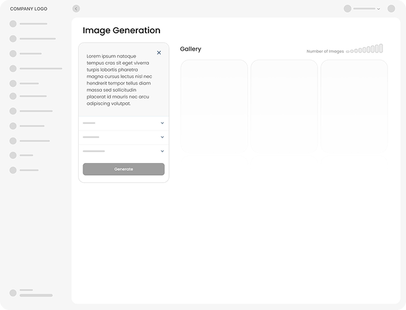Expand the third dropdown above Generate
The width and height of the screenshot is (406, 310).
162,151
